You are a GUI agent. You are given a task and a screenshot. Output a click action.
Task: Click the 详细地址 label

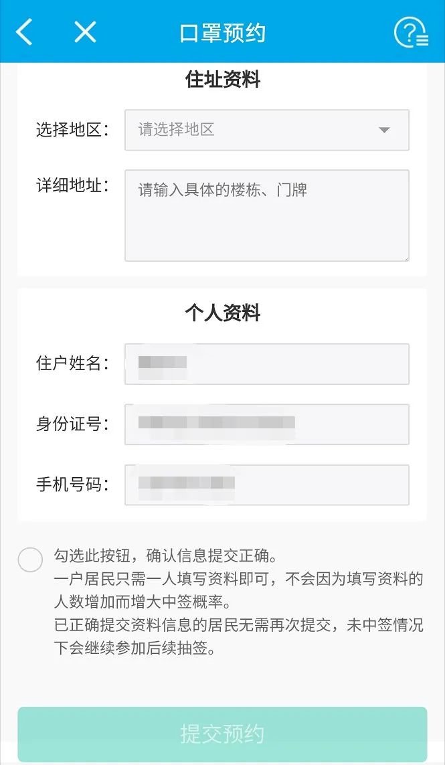tap(71, 185)
